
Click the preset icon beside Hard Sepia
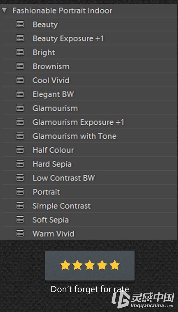click(x=20, y=164)
